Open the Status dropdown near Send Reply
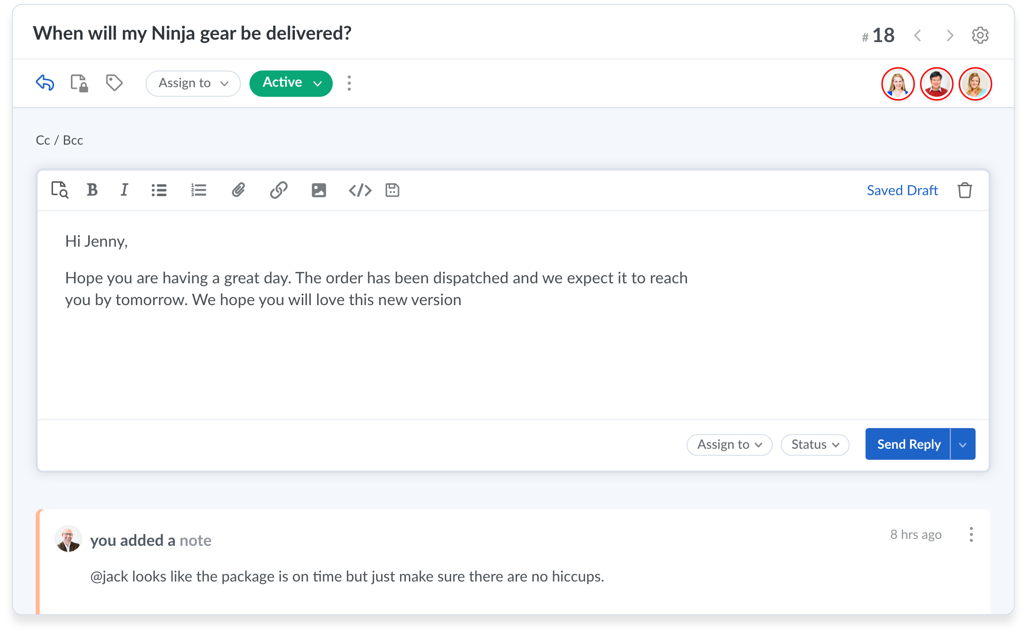Viewport: 1027px width, 635px height. (x=814, y=444)
